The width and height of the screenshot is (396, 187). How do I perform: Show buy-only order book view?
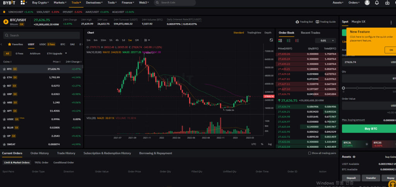tap(288, 40)
